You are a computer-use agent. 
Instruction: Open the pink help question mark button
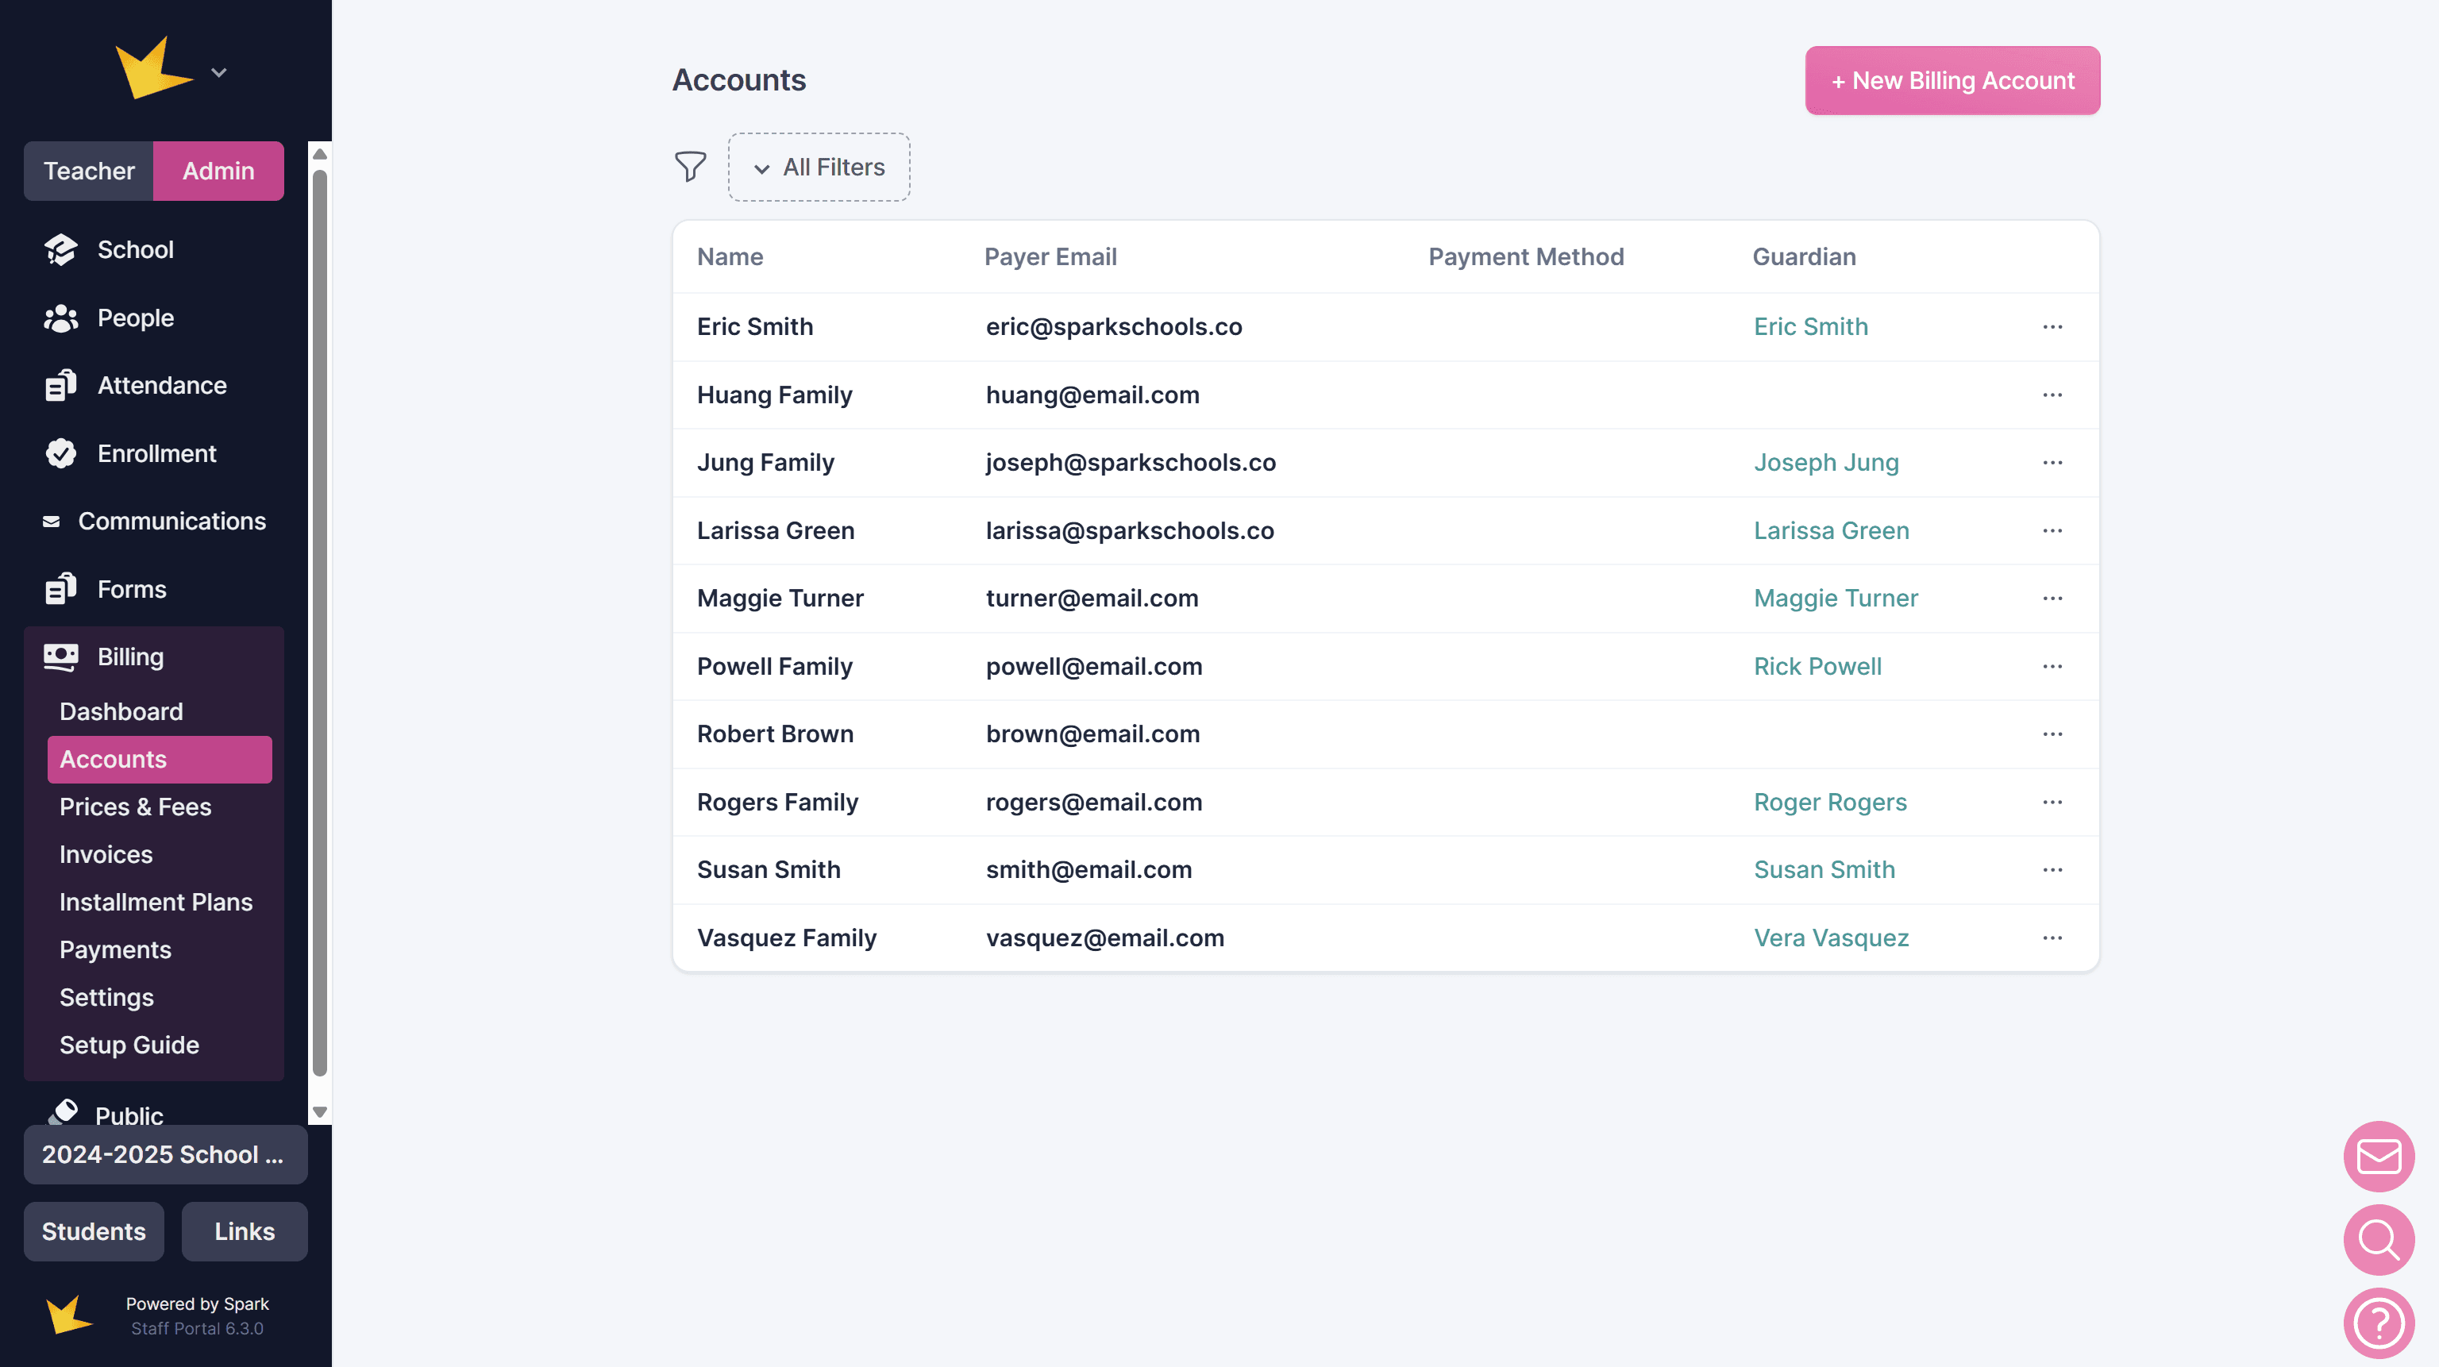(x=2377, y=1323)
